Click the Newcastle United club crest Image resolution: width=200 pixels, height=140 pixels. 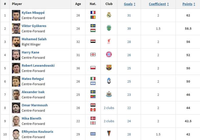[109, 95]
